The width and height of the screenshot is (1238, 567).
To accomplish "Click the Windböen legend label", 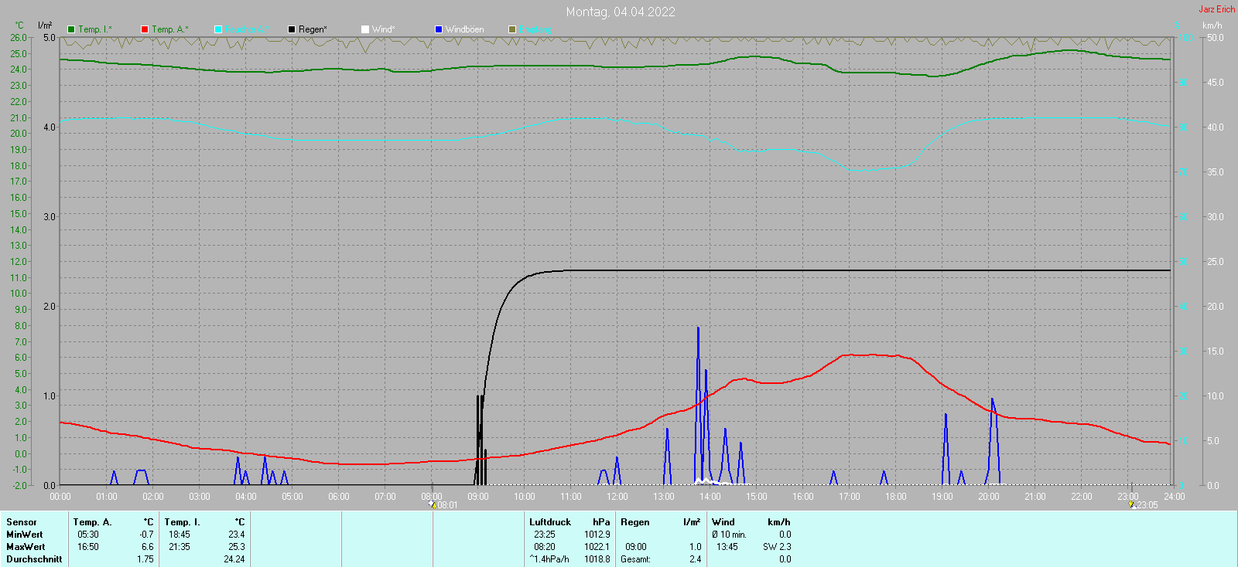I will (x=464, y=29).
